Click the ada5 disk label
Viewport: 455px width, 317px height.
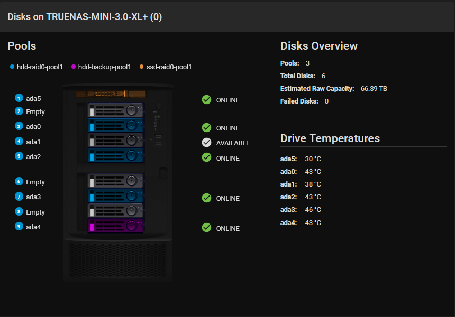coord(33,98)
